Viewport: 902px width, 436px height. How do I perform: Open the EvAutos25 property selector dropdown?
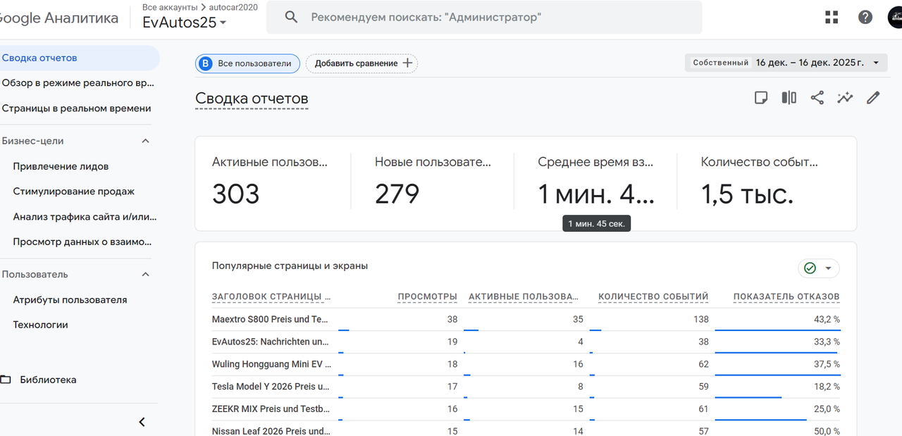click(185, 23)
